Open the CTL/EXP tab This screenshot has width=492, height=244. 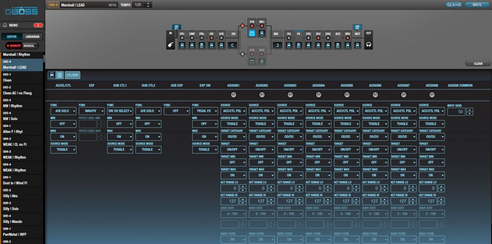(73, 75)
